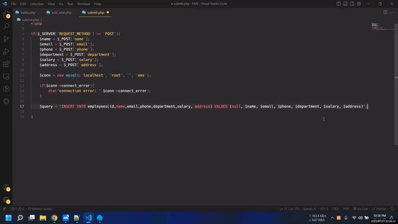Toggle bottom panel layout icon
This screenshot has width=398, height=224.
(346, 4)
